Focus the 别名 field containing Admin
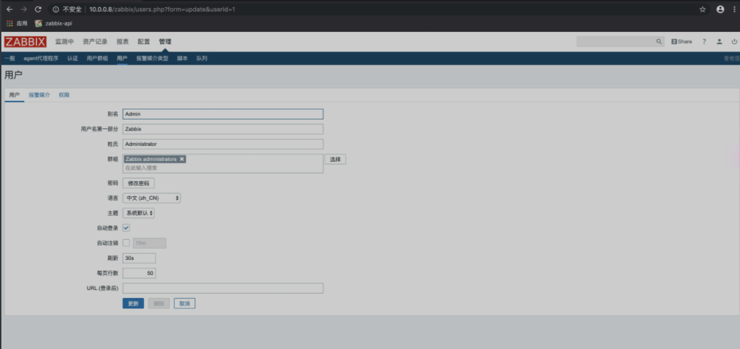The image size is (740, 349). [222, 114]
